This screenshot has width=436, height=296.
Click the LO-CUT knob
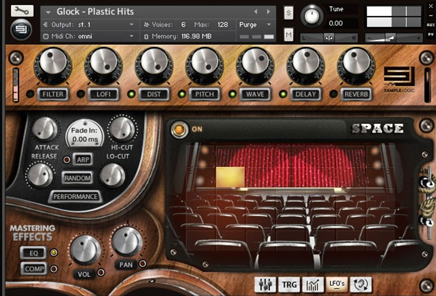[x=112, y=175]
